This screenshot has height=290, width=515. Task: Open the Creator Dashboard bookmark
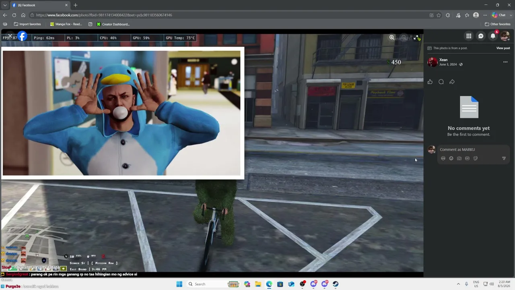tap(113, 24)
